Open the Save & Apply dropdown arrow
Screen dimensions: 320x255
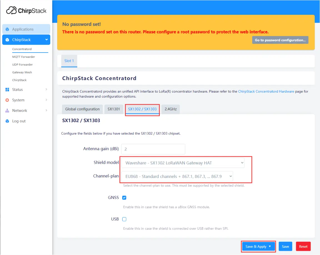click(x=269, y=246)
